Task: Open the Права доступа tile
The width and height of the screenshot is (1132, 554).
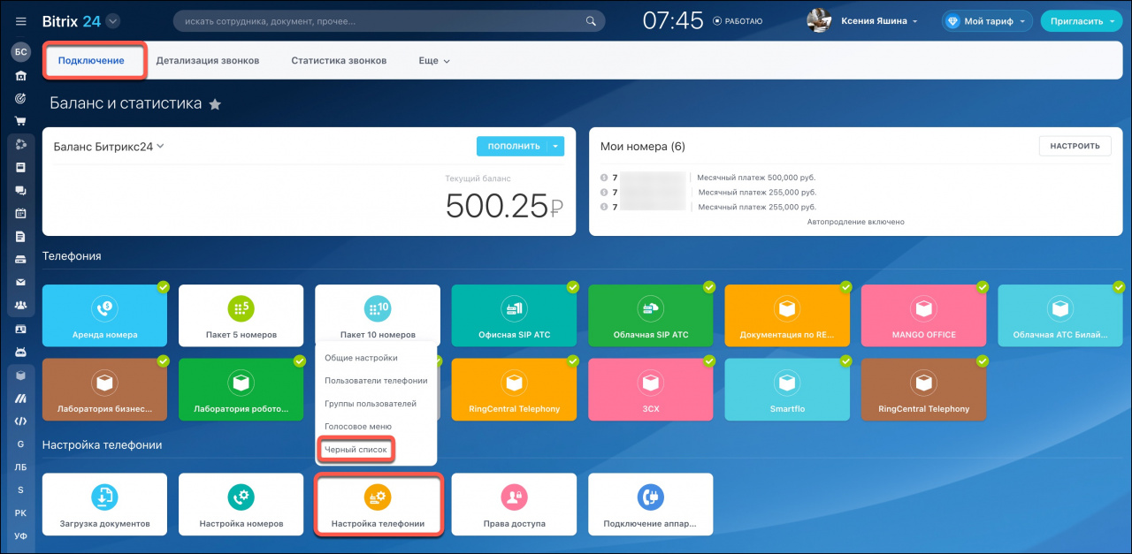Action: click(x=514, y=505)
